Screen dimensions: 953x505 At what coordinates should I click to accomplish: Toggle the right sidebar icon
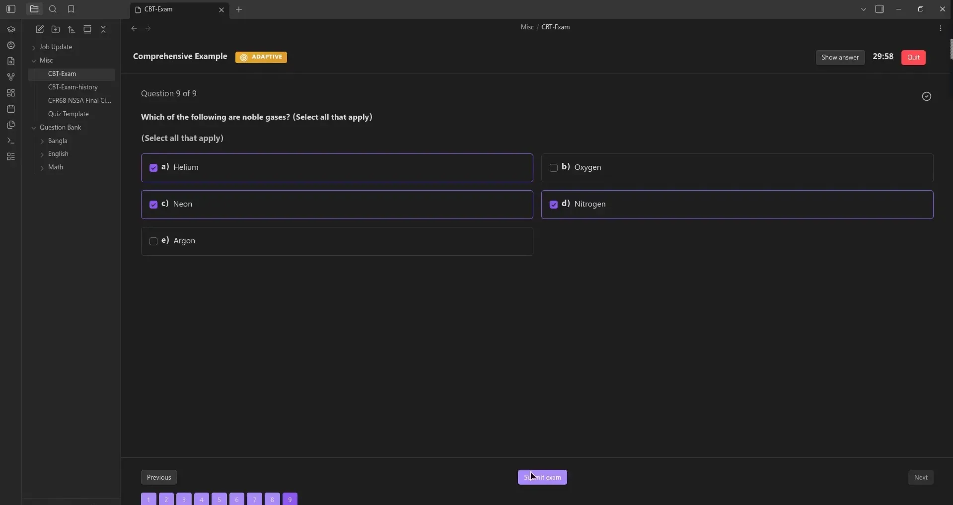[x=880, y=9]
